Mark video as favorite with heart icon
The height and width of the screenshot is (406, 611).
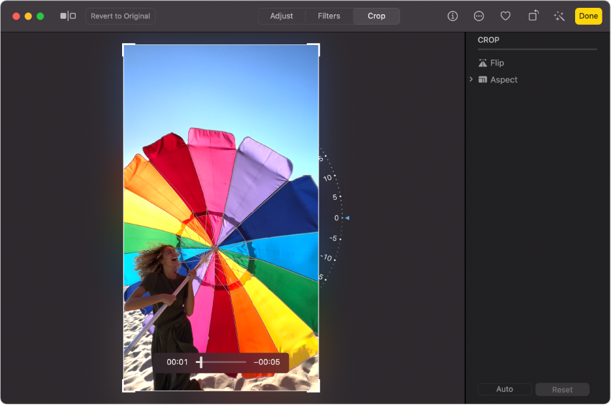click(x=505, y=16)
